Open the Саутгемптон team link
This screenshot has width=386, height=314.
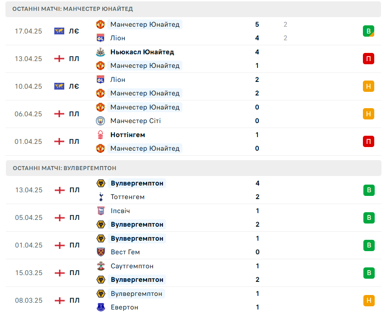pos(132,266)
